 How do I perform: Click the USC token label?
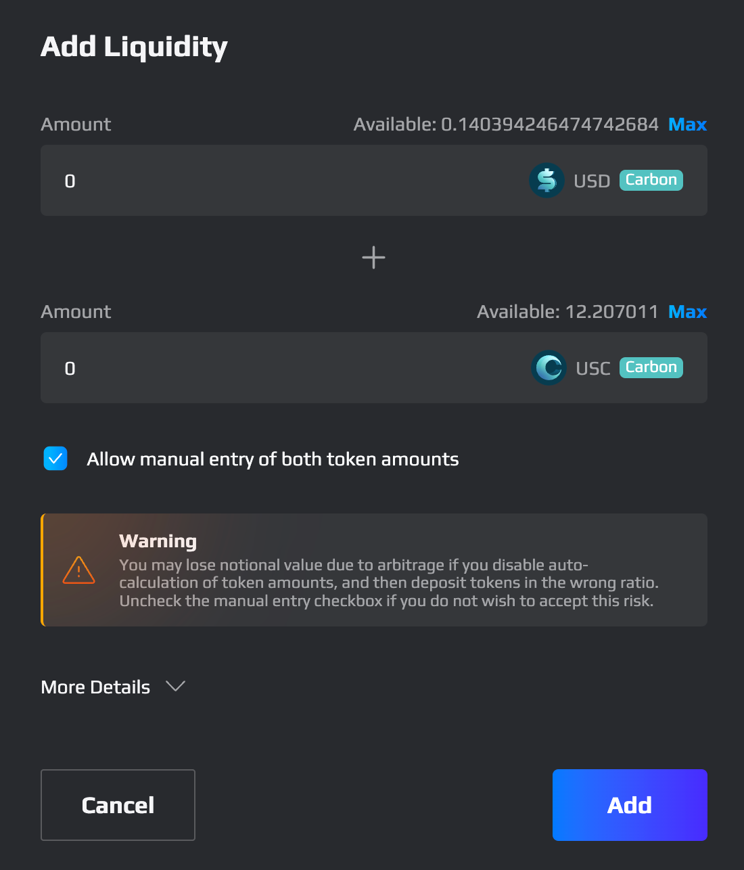(x=593, y=369)
